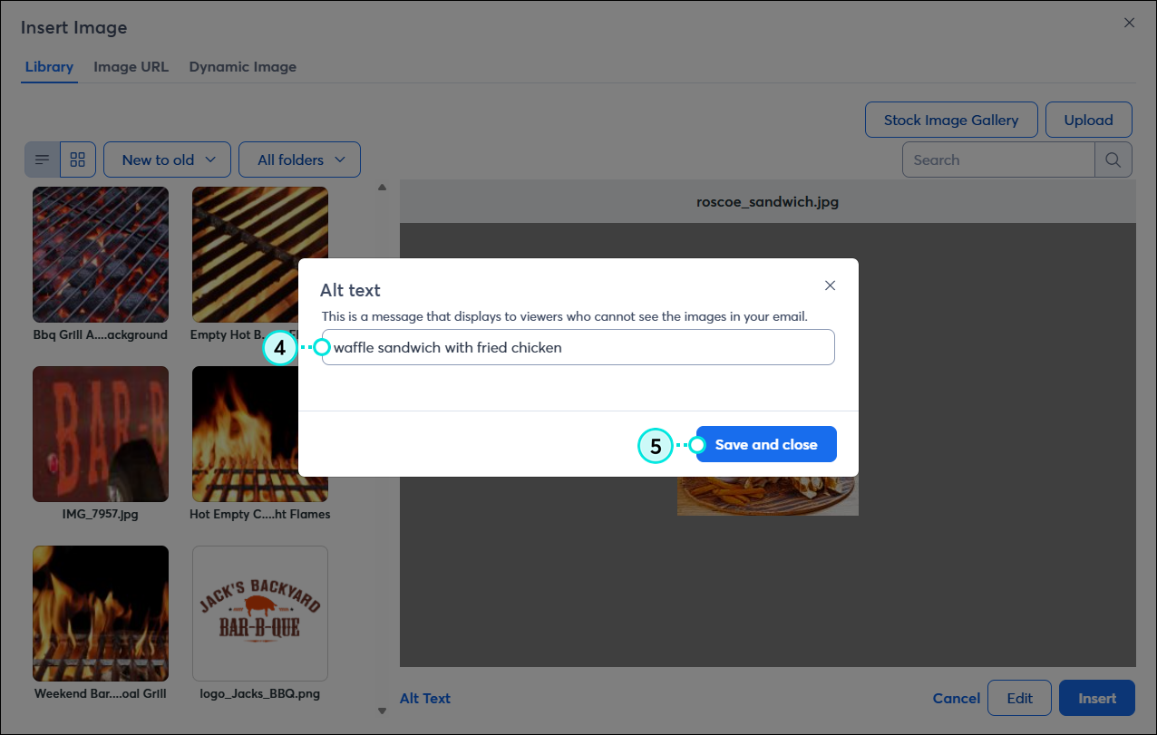1157x735 pixels.
Task: Click the search magnifier icon
Action: pos(1113,160)
